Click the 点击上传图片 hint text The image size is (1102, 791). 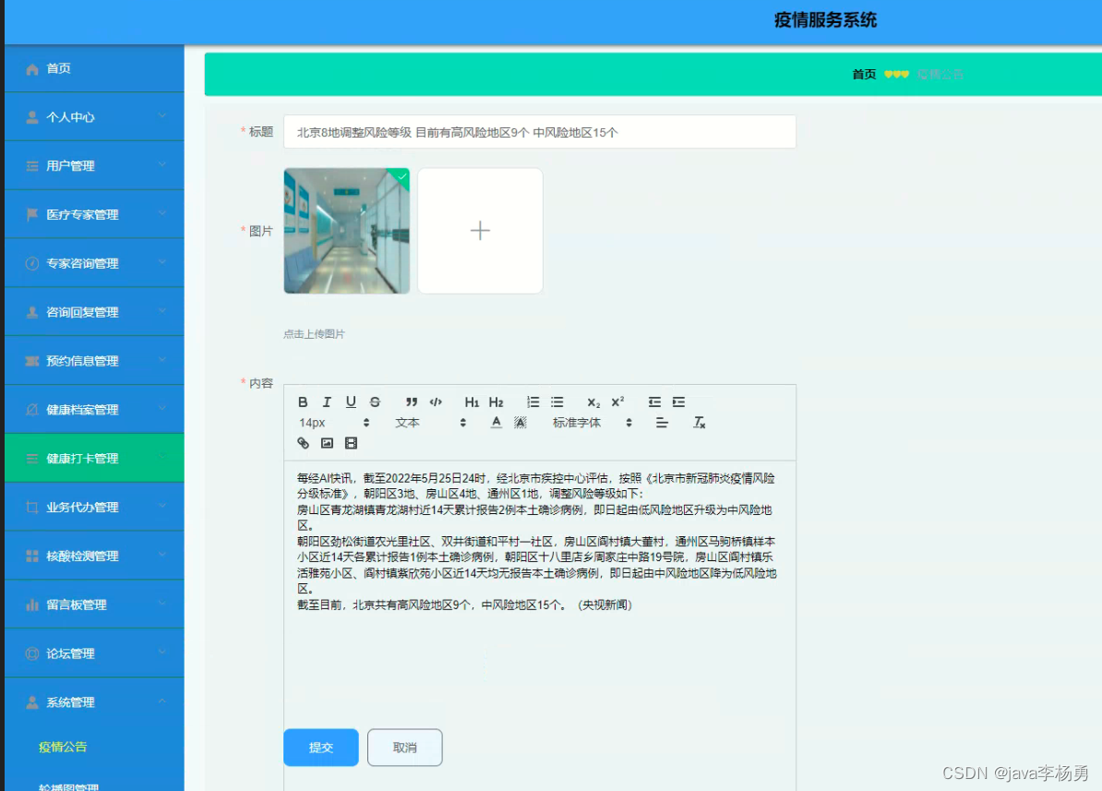click(314, 334)
